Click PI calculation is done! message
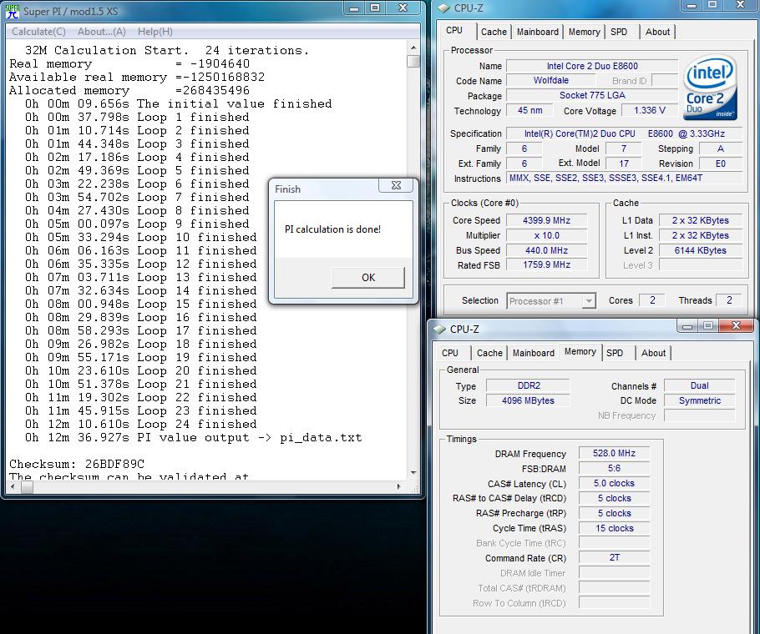 (332, 229)
